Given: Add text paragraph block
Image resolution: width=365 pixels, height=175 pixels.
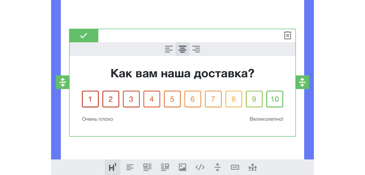Looking at the screenshot, I should [x=130, y=167].
